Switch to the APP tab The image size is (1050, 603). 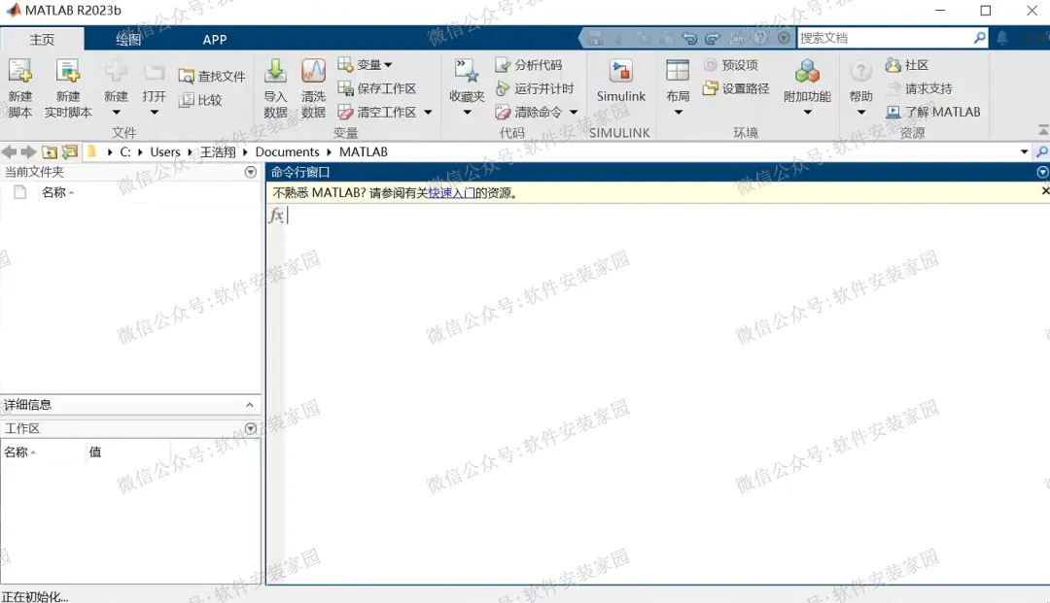(214, 40)
